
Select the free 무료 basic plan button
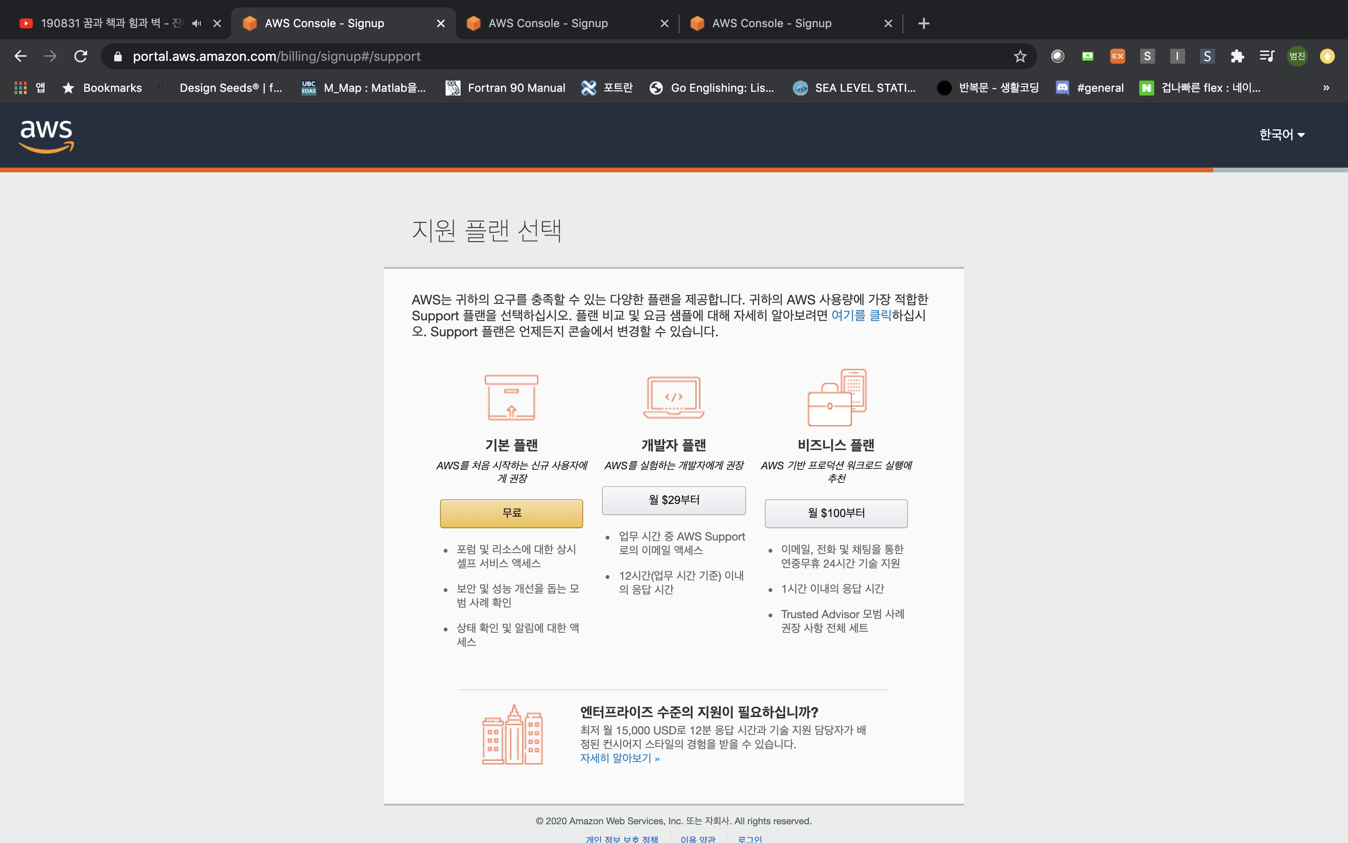pos(511,513)
